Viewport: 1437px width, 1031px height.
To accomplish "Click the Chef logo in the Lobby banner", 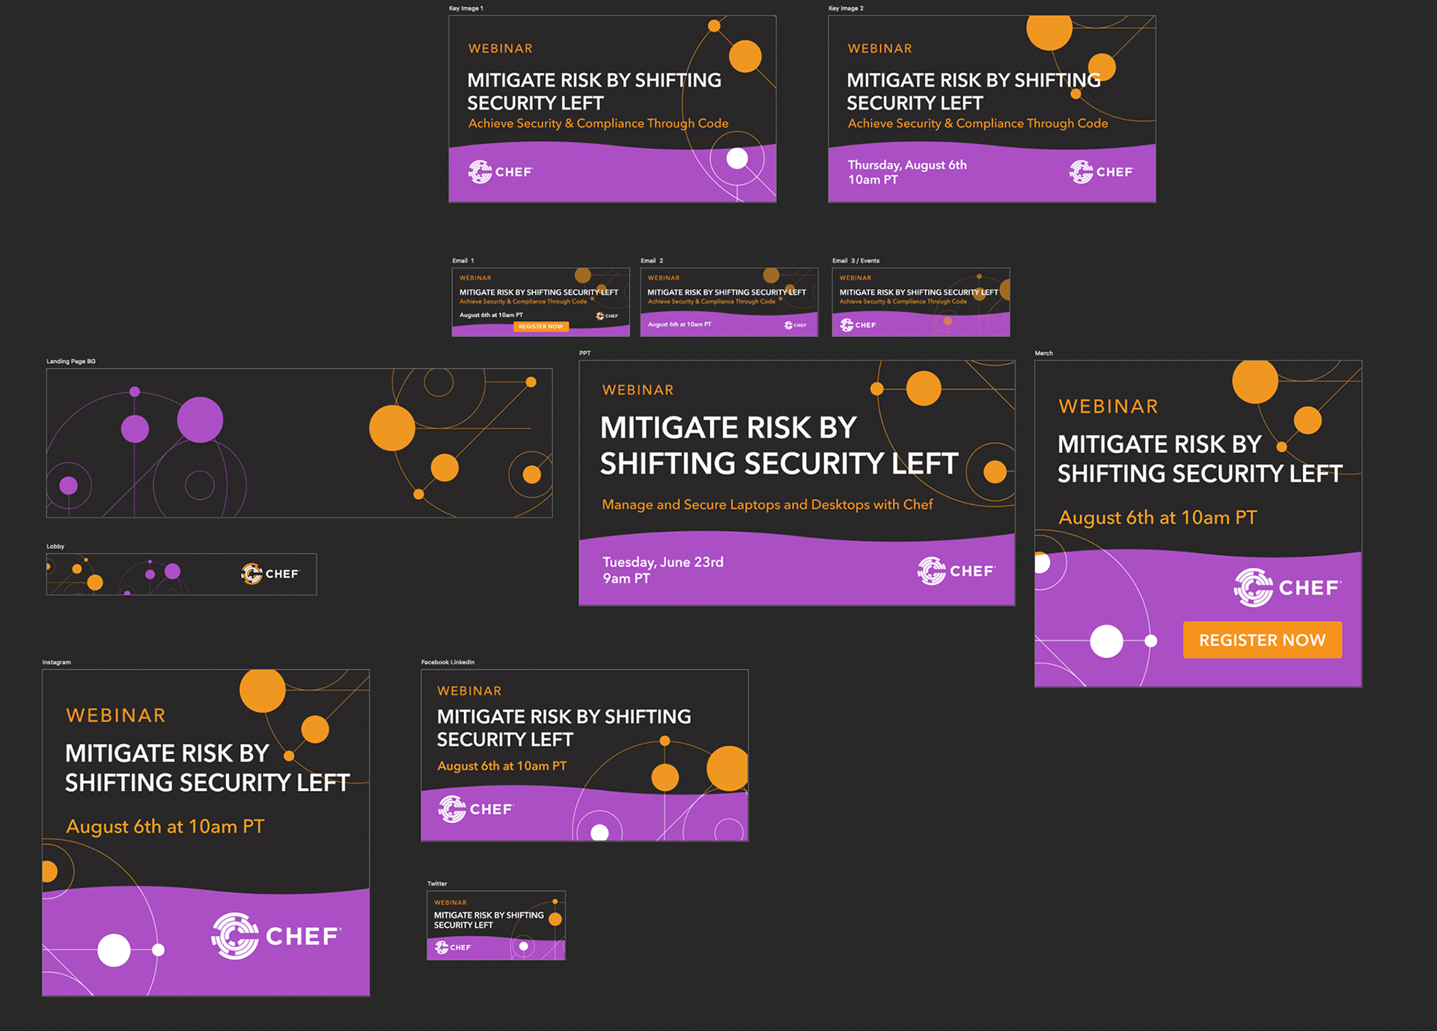I will tap(269, 574).
